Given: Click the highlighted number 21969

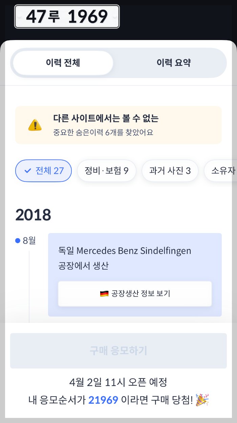Looking at the screenshot, I should pyautogui.click(x=103, y=400).
